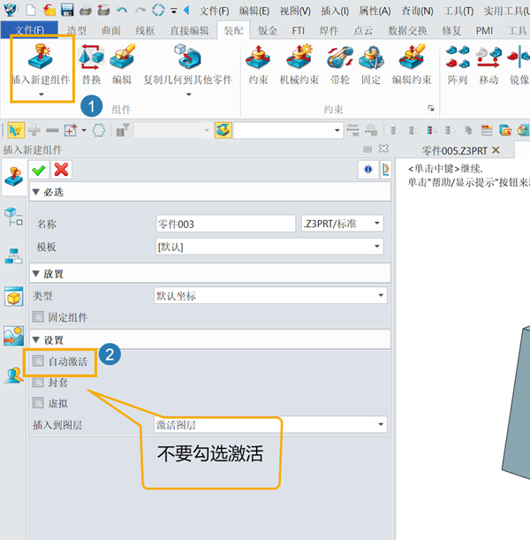This screenshot has height=540, width=530.
Task: Expand arrow under 复制几何到其他零件
Action: tap(189, 95)
